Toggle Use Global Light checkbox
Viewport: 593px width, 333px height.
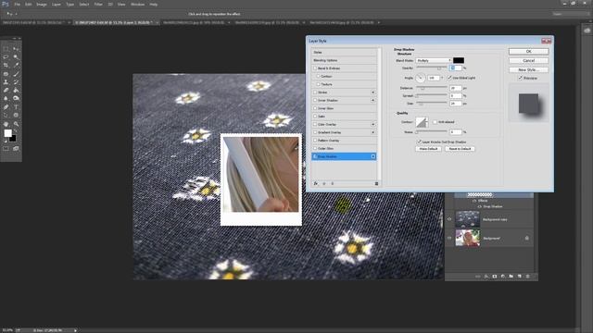point(449,78)
